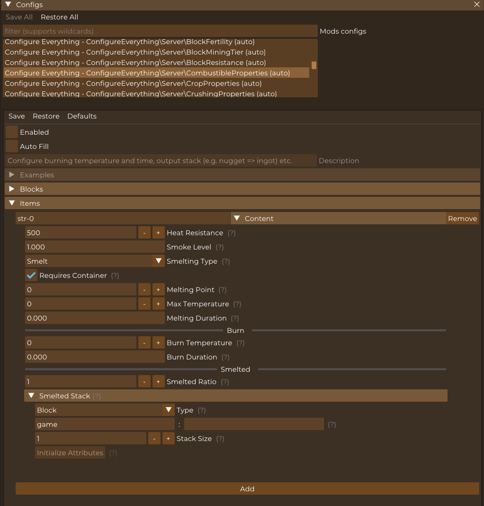Remove the str-0 item entry
Image resolution: width=484 pixels, height=506 pixels.
tap(462, 219)
